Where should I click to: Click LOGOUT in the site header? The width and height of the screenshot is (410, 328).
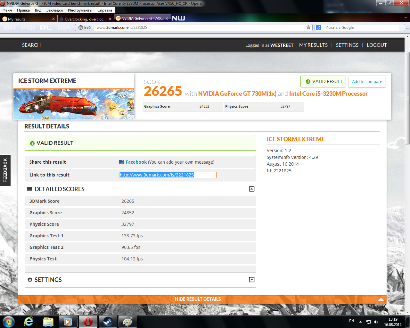(x=377, y=45)
